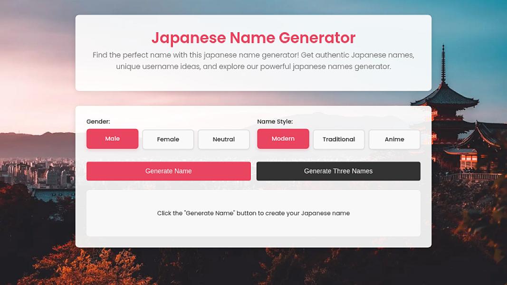This screenshot has height=285, width=507.
Task: Click the Generate Three Names button
Action: [x=338, y=171]
